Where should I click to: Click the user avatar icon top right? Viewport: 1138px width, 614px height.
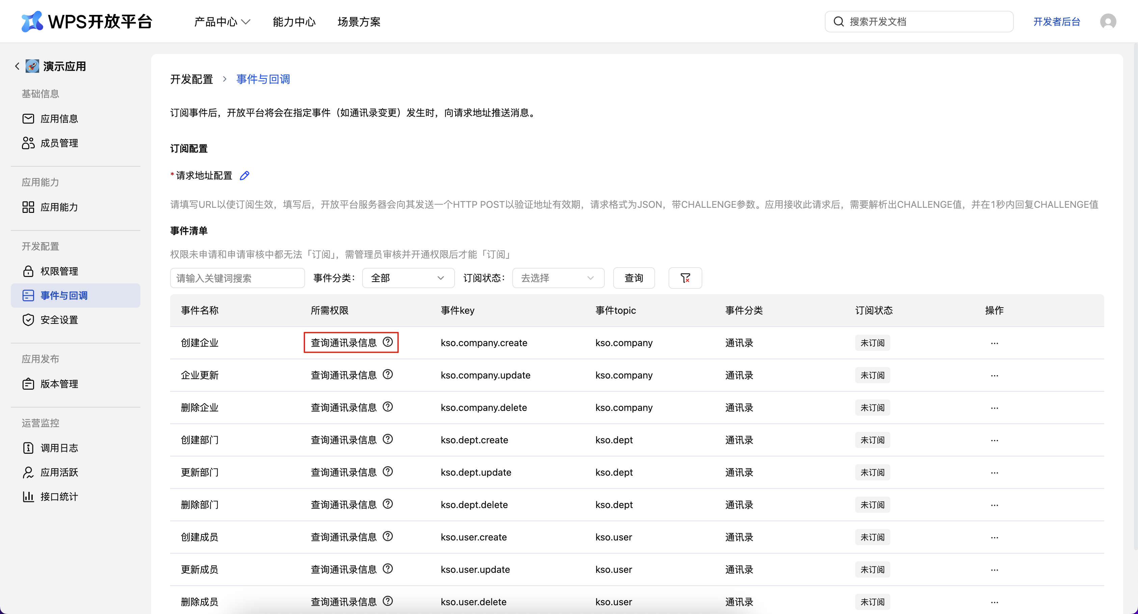pyautogui.click(x=1108, y=22)
